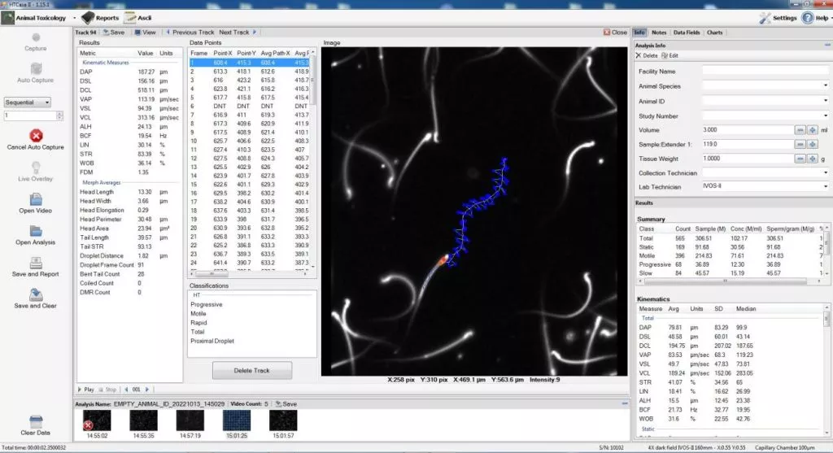Open the Settings tools icon

point(765,18)
